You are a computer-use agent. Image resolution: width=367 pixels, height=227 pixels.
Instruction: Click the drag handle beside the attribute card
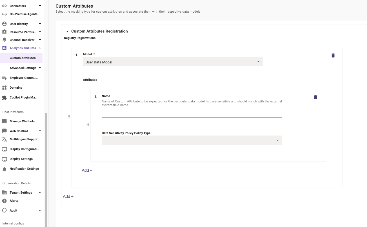[x=88, y=125]
